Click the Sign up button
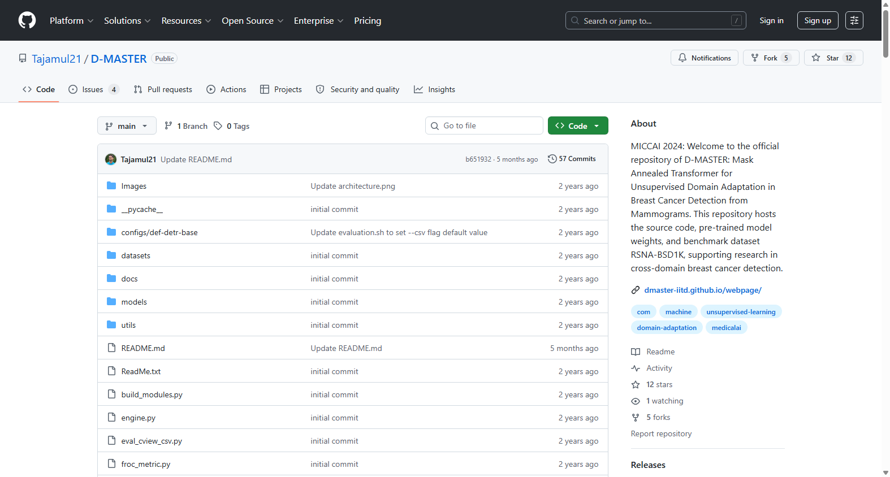 [818, 20]
